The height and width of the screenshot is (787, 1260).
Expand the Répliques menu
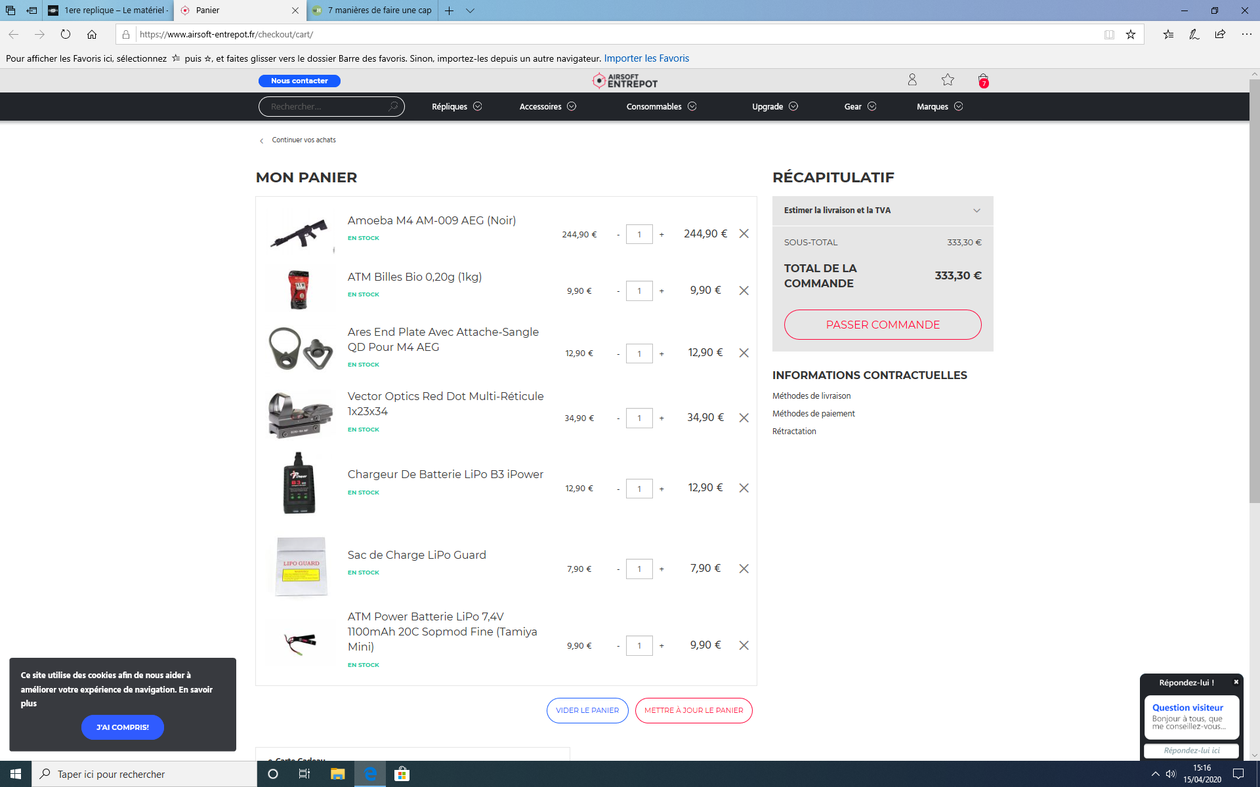(x=457, y=106)
